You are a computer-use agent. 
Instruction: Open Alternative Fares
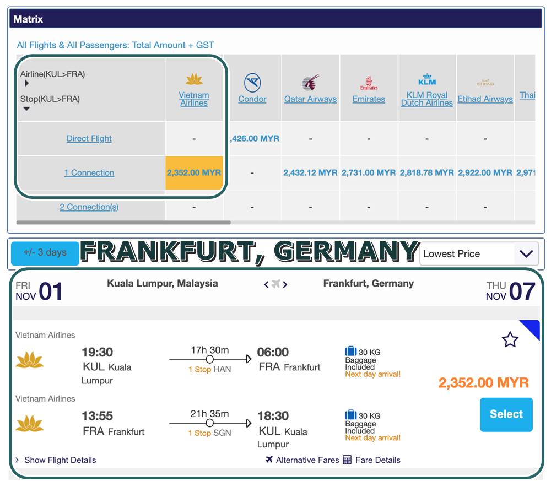302,460
